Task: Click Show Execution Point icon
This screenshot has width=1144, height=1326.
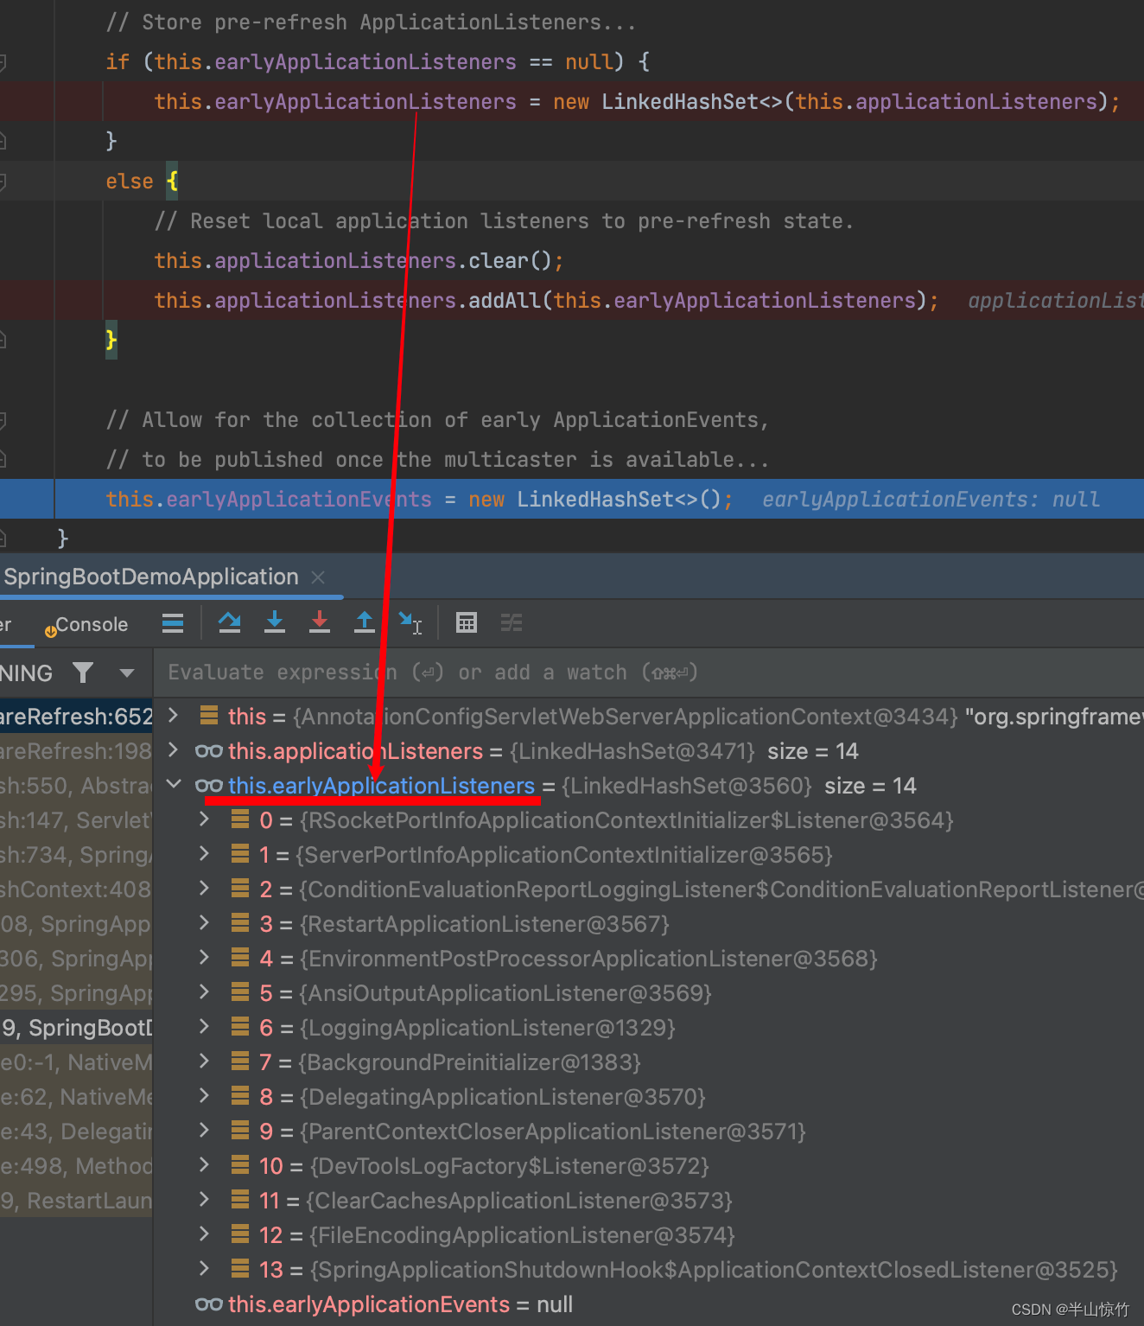Action: (x=173, y=623)
